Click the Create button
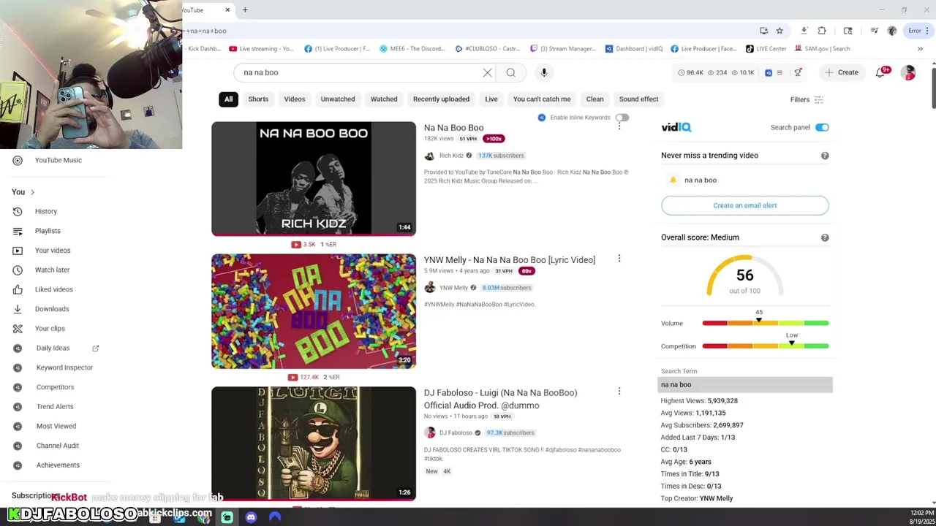This screenshot has width=936, height=526. (x=841, y=72)
